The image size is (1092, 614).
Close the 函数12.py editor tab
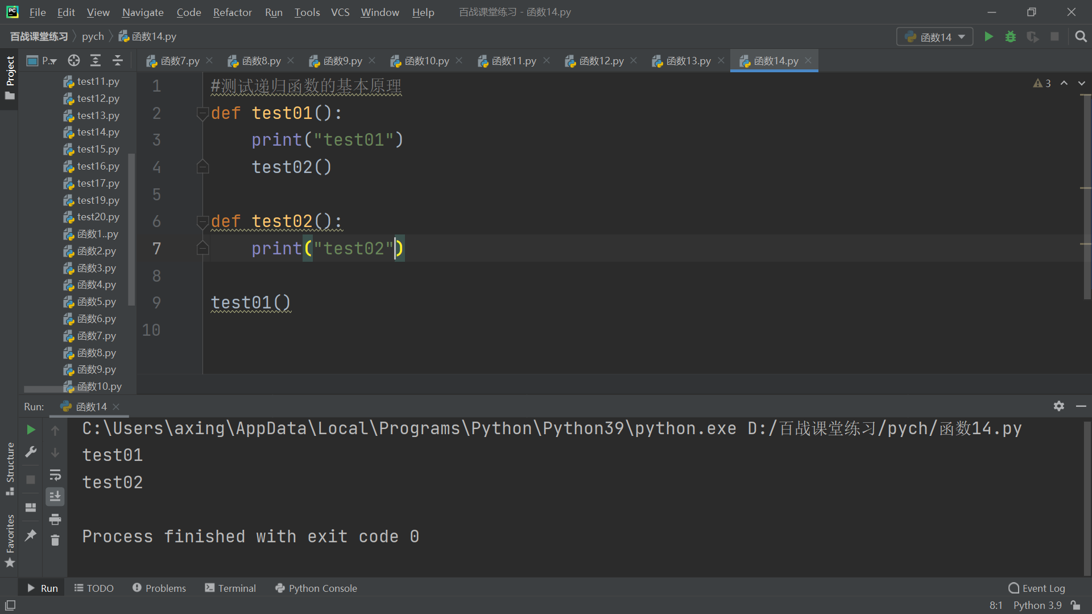[634, 60]
